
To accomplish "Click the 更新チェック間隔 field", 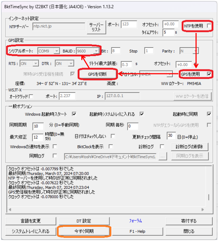I will pyautogui.click(x=171, y=135).
